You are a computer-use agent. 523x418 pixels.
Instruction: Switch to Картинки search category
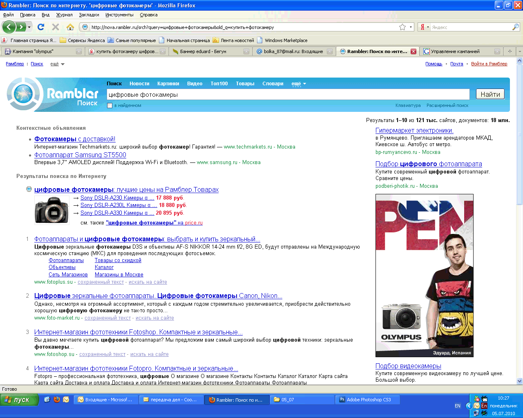point(168,84)
